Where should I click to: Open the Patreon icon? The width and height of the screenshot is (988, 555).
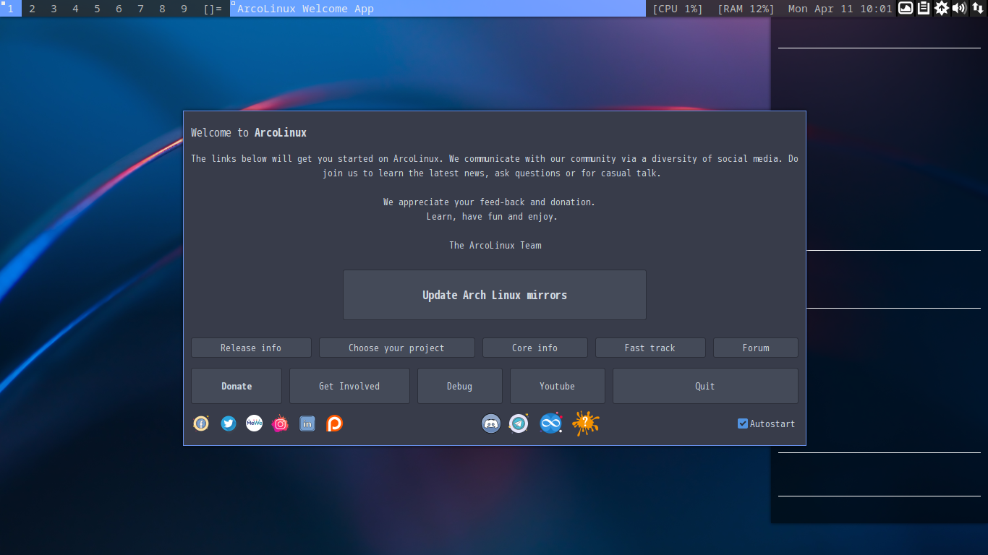(x=334, y=423)
